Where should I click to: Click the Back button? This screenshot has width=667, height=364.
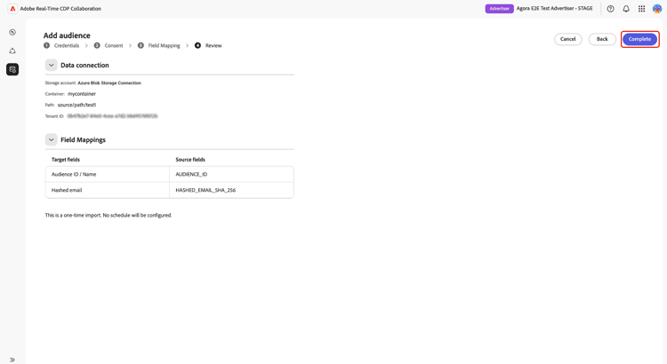(x=602, y=39)
